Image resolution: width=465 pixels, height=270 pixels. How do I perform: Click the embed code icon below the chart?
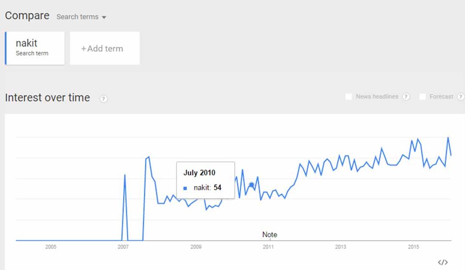pyautogui.click(x=443, y=262)
